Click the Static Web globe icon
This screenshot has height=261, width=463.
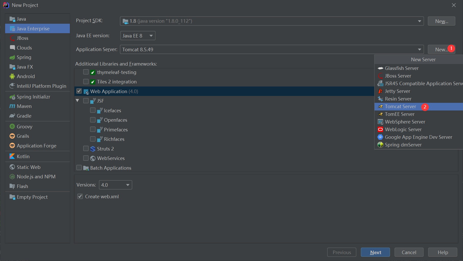(x=12, y=167)
